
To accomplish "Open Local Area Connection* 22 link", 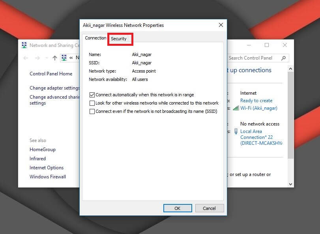I will point(261,137).
